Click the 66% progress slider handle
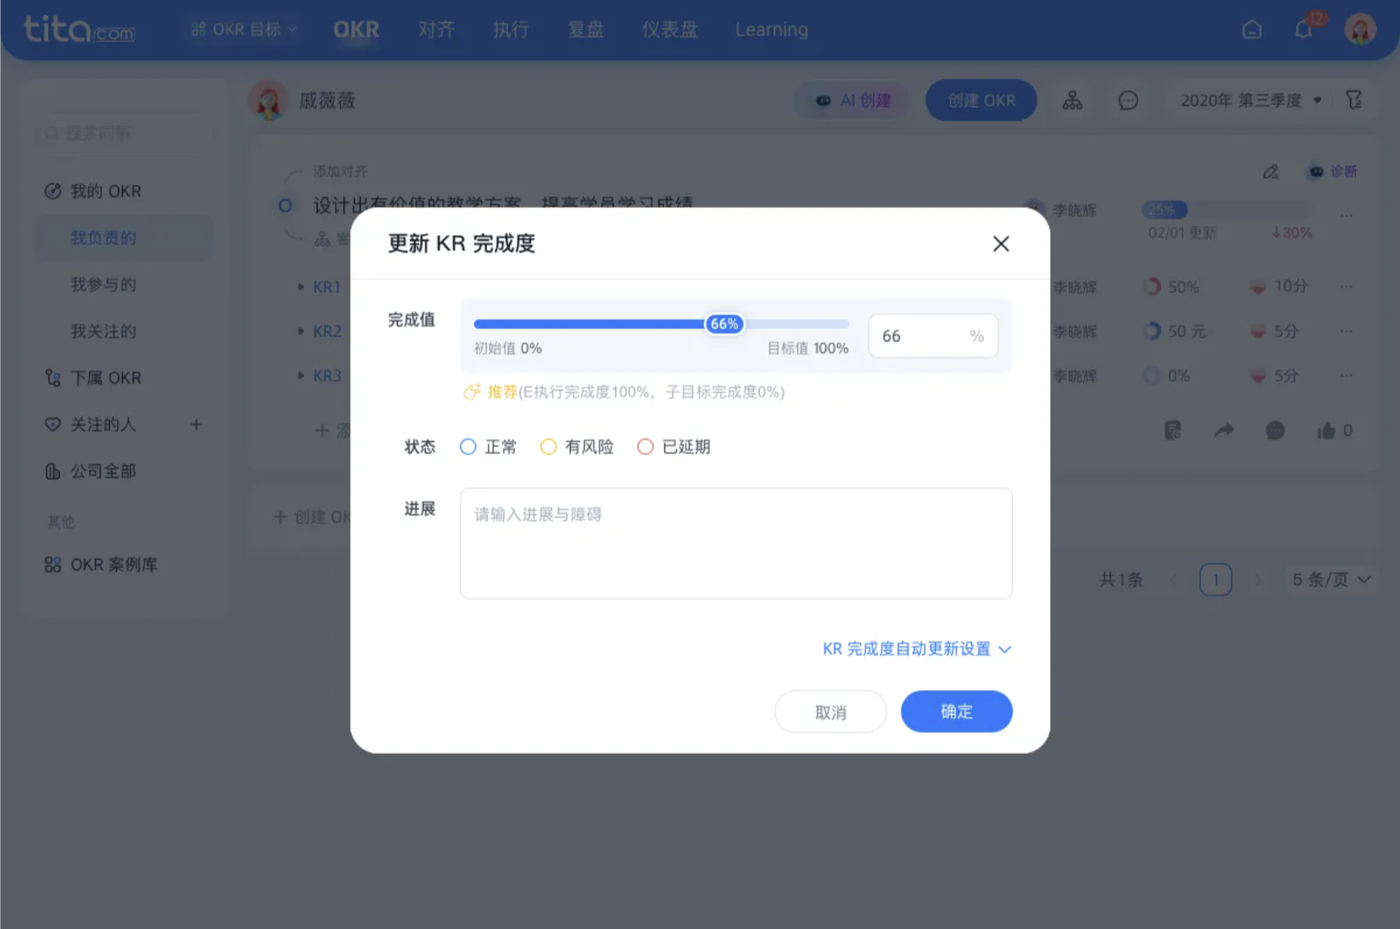 click(724, 323)
